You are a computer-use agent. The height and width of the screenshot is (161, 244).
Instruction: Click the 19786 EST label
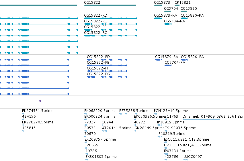pyautogui.click(x=91, y=151)
